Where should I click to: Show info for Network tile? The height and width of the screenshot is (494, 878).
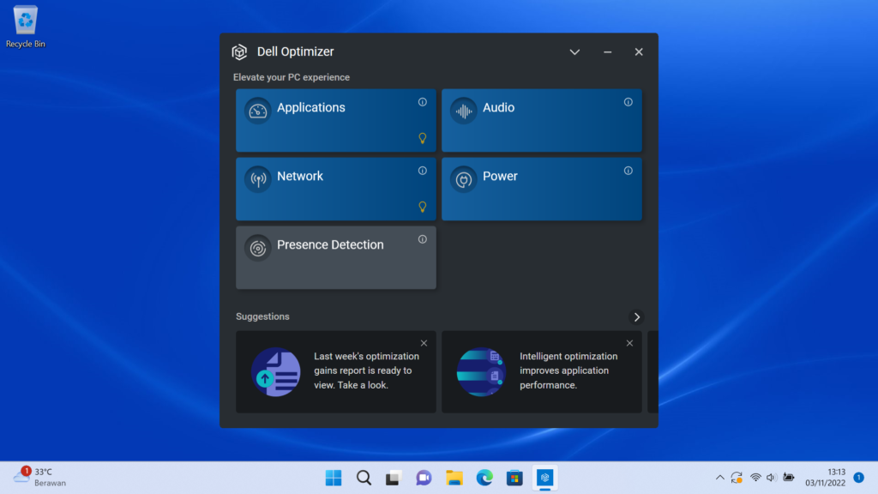422,171
